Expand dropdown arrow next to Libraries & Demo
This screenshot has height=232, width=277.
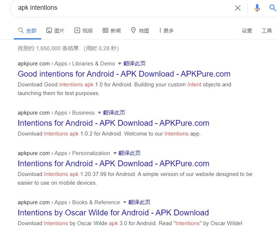coord(120,64)
